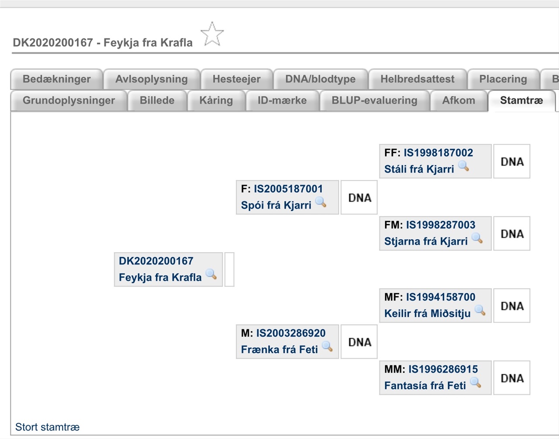The width and height of the screenshot is (559, 439).
Task: Click magnifier icon beside Frænka frá Feti
Action: (x=327, y=346)
